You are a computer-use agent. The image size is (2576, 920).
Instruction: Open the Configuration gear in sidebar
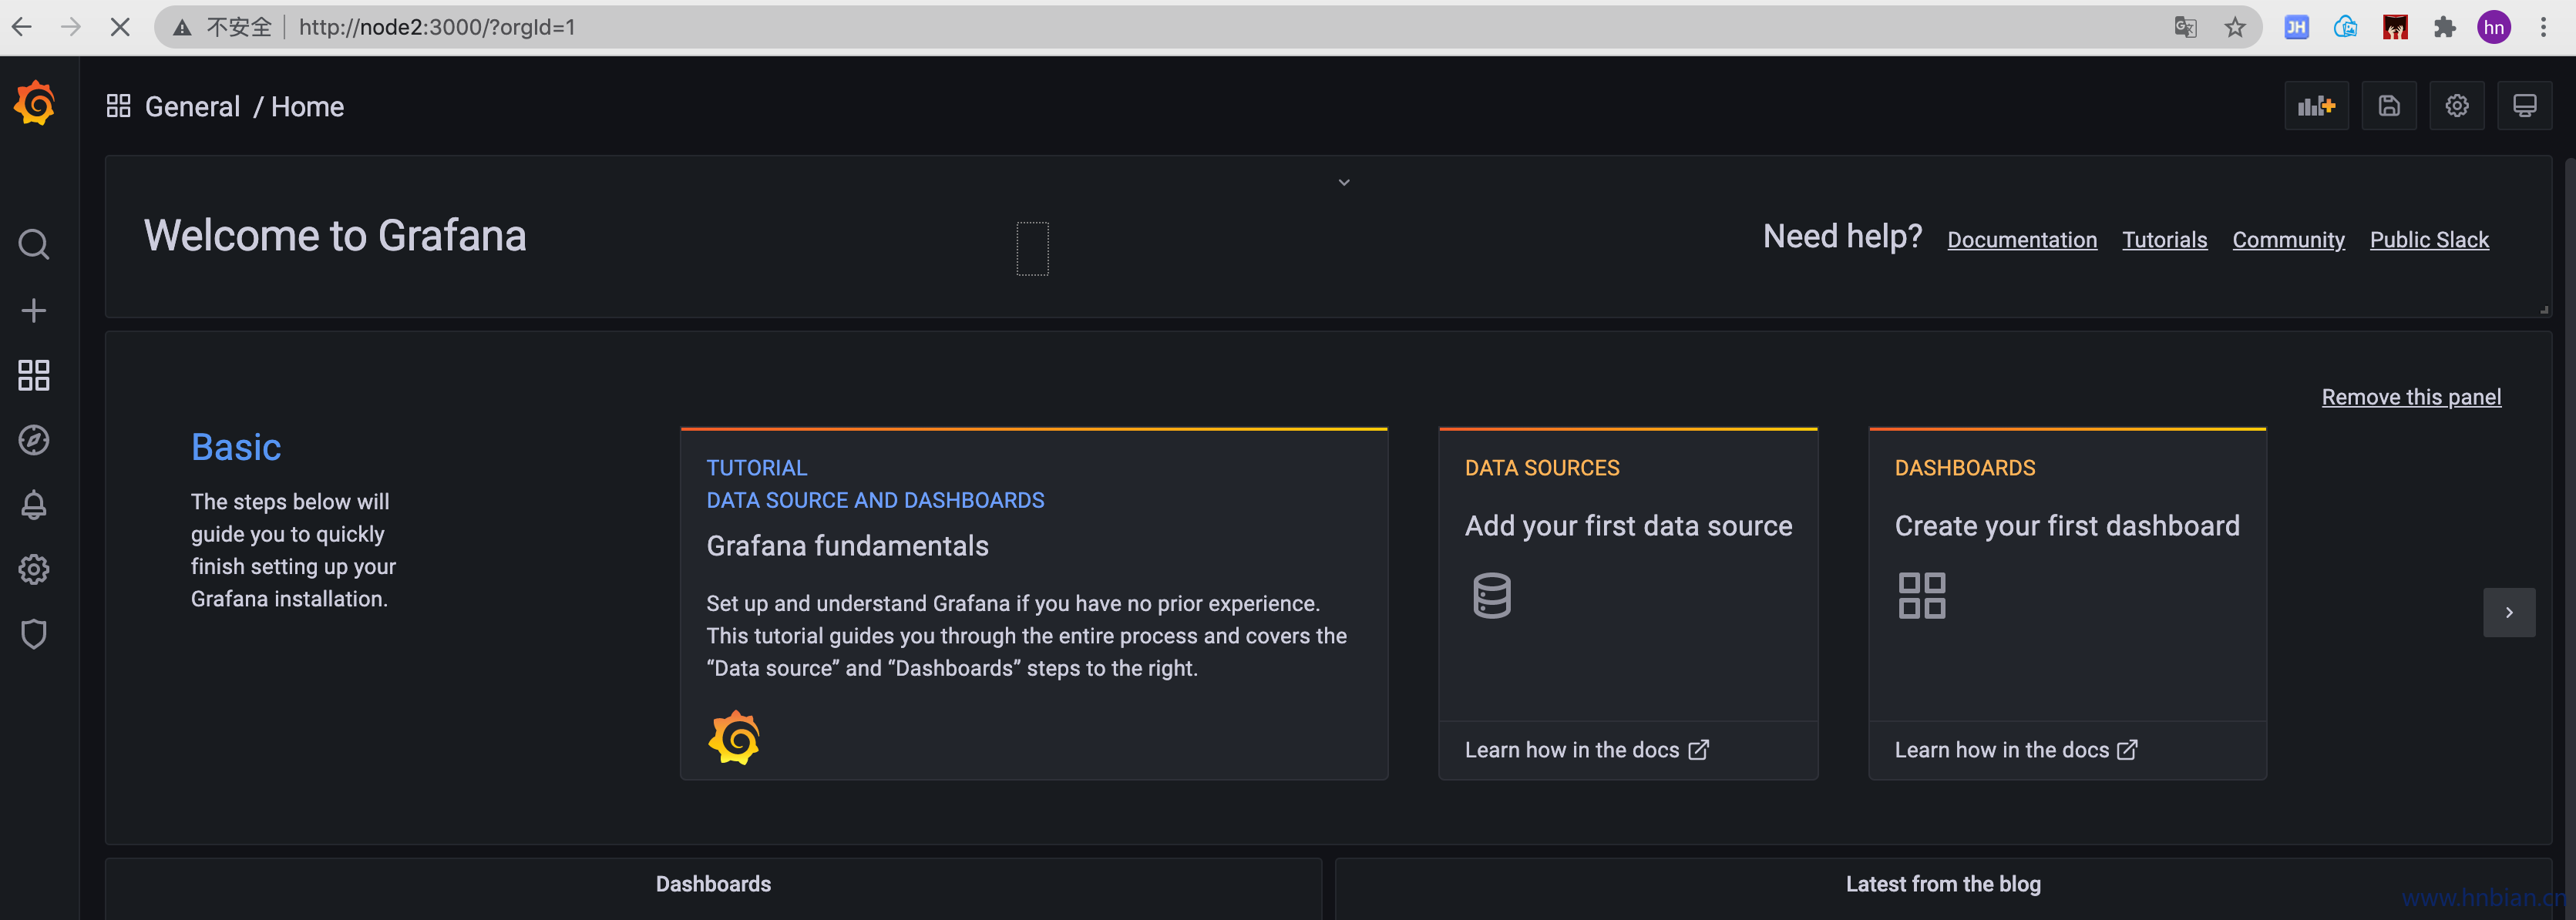(34, 570)
